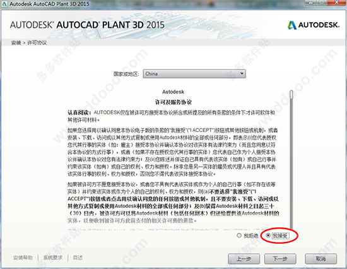Screen dimensions: 347x269
Task: Click the 许可及服务协议 agreement heading
Action: coord(173,102)
